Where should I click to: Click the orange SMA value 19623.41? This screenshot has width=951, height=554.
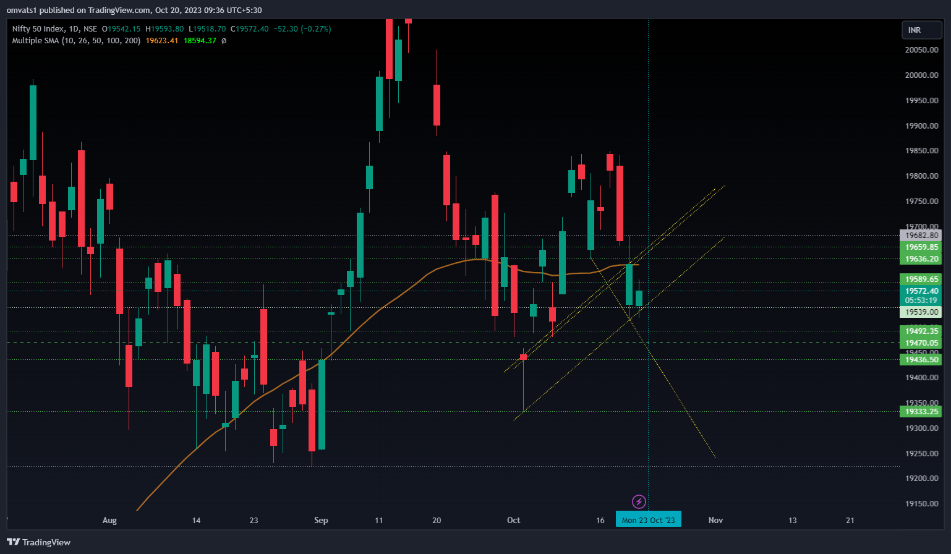(162, 41)
